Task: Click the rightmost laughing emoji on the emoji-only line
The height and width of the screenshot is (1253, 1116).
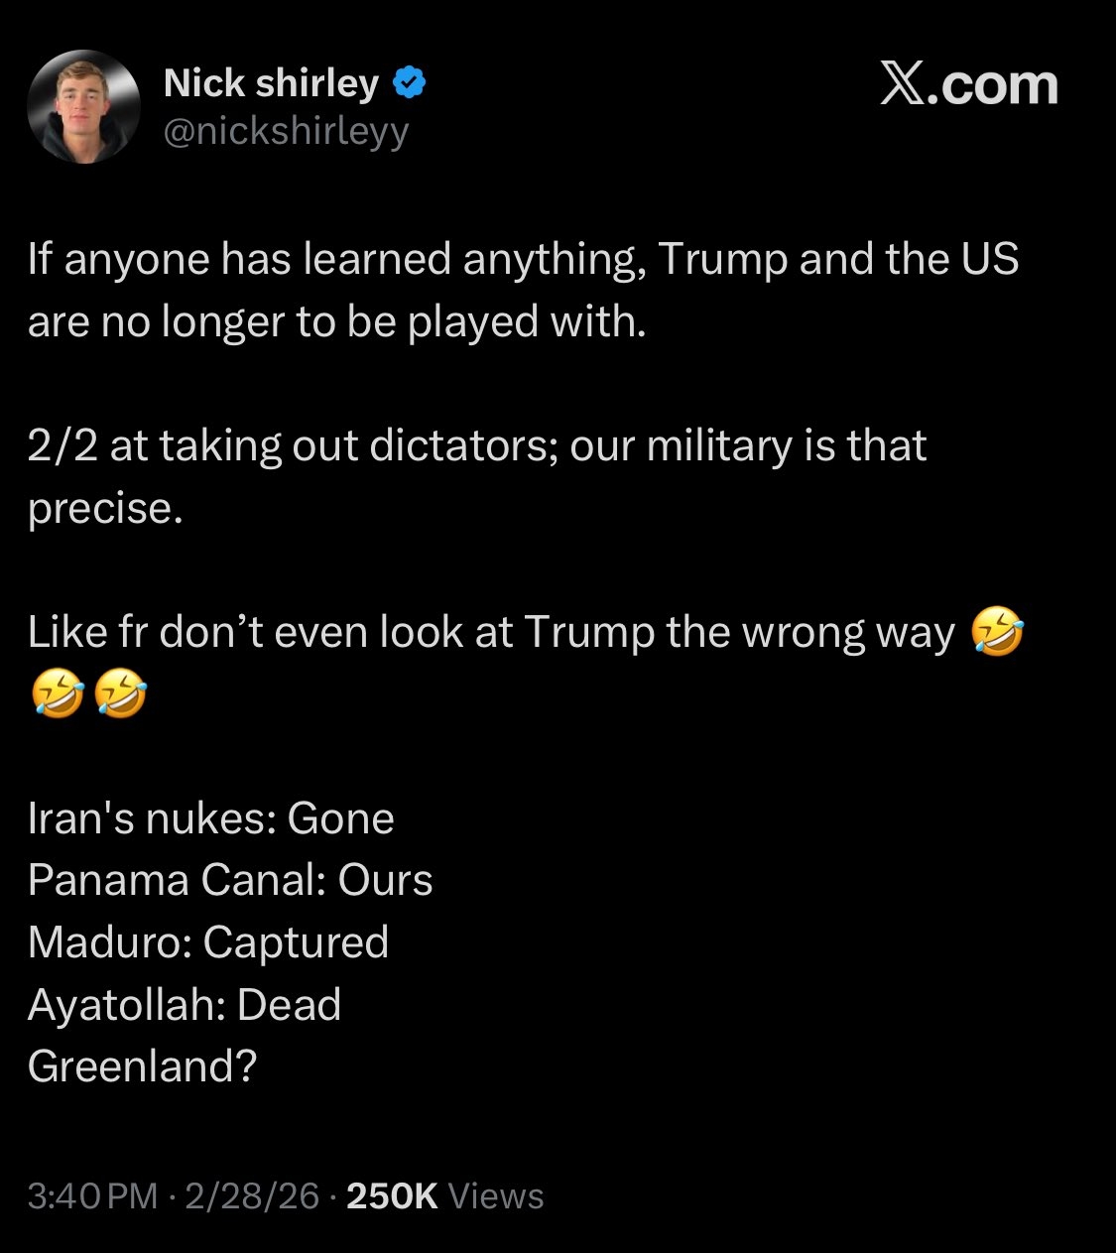Action: [x=120, y=695]
